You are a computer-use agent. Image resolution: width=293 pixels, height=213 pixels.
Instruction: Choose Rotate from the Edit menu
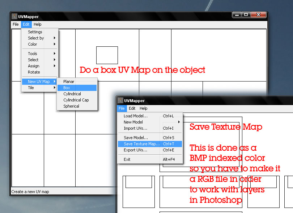(40, 72)
